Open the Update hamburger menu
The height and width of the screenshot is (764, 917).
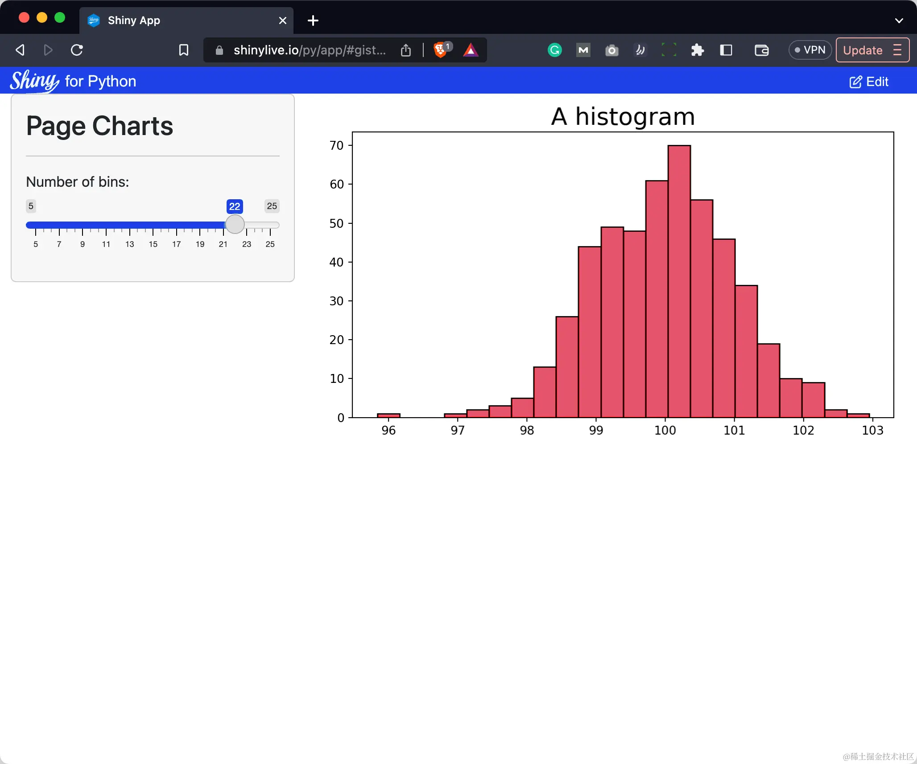(x=897, y=50)
